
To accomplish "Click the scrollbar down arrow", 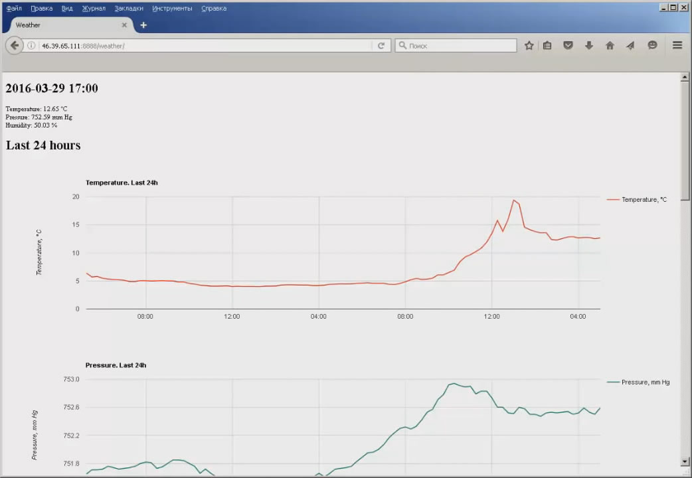I will 685,461.
